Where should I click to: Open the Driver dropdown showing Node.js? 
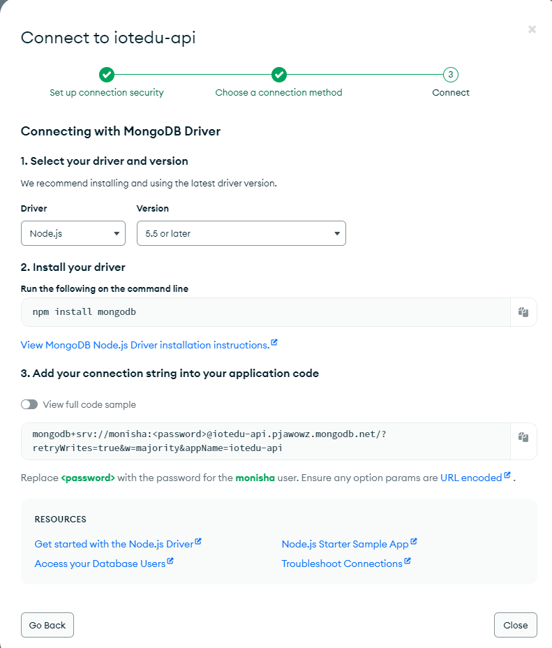[x=73, y=233]
